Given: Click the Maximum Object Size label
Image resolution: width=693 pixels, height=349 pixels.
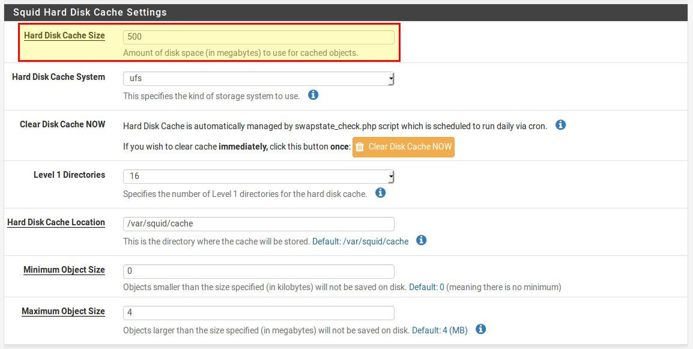Looking at the screenshot, I should coord(63,311).
